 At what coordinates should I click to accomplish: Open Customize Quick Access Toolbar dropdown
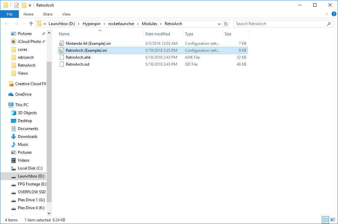(x=30, y=5)
